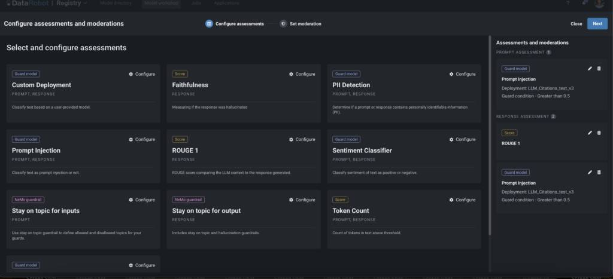The image size is (613, 279).
Task: Delete the ROUGE 1 response assessment with trash icon
Action: 599,133
